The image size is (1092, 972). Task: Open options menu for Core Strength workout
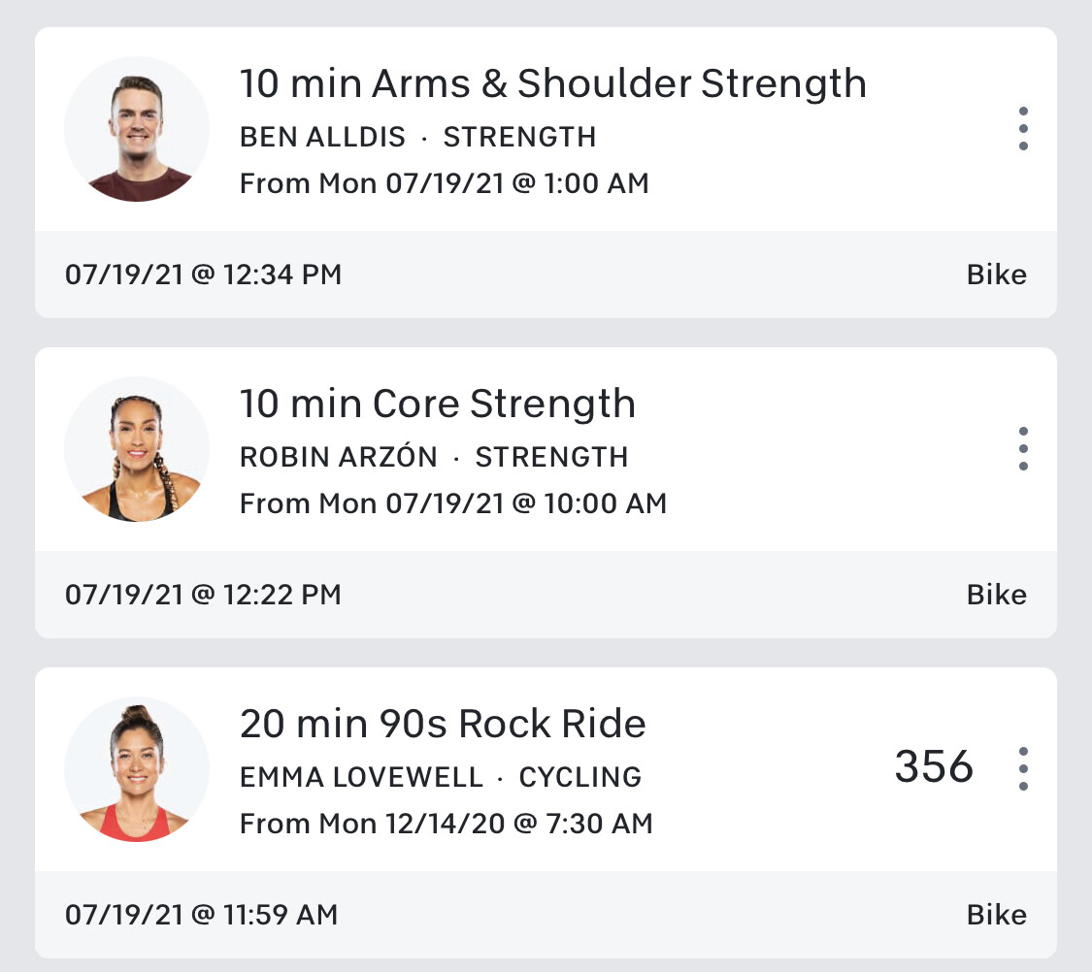1023,449
